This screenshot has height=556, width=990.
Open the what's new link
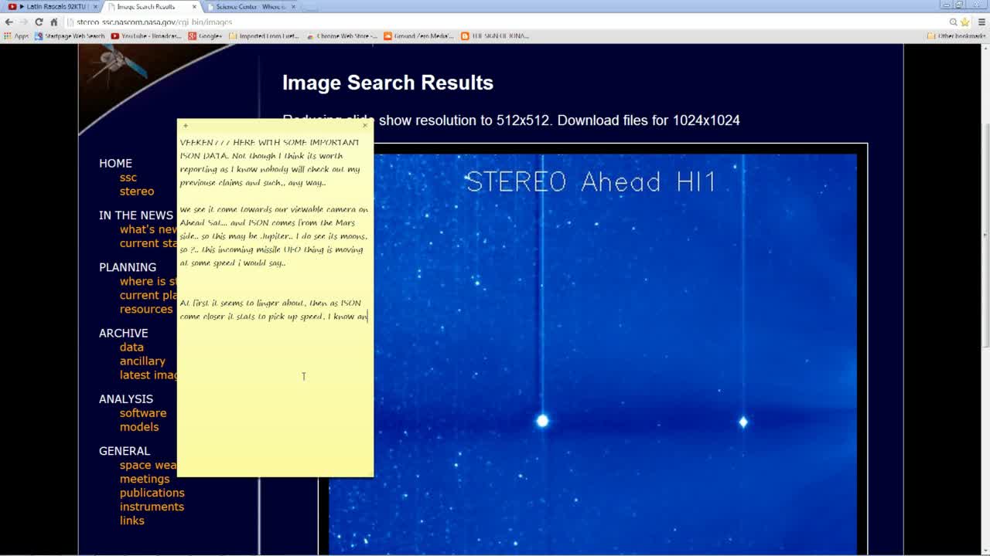(x=148, y=229)
